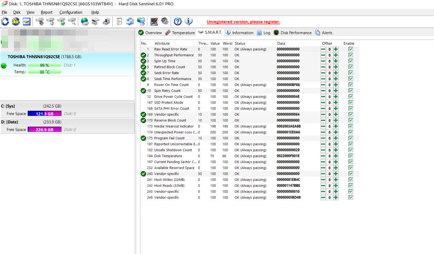Switch to the Information tab

click(x=239, y=32)
